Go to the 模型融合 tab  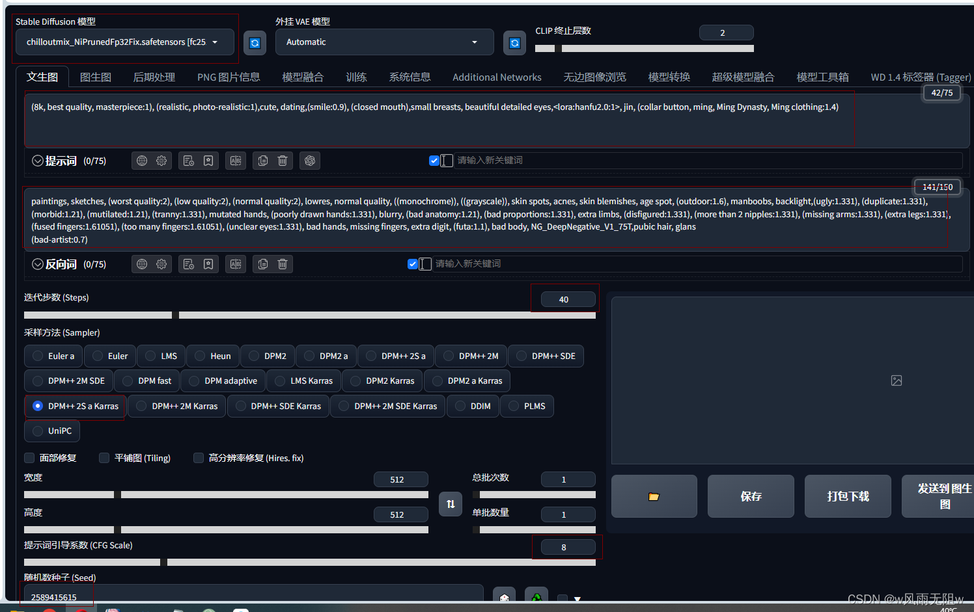(303, 77)
